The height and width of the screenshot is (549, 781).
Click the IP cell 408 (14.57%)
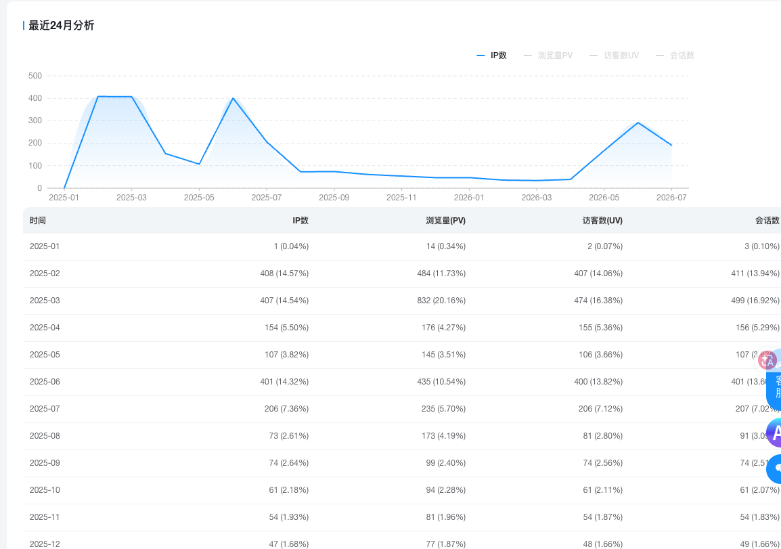[x=284, y=273]
